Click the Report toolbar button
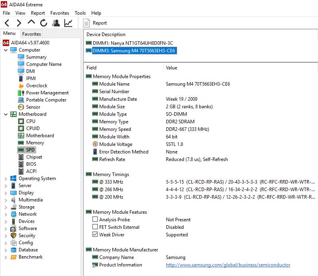 pyautogui.click(x=95, y=23)
